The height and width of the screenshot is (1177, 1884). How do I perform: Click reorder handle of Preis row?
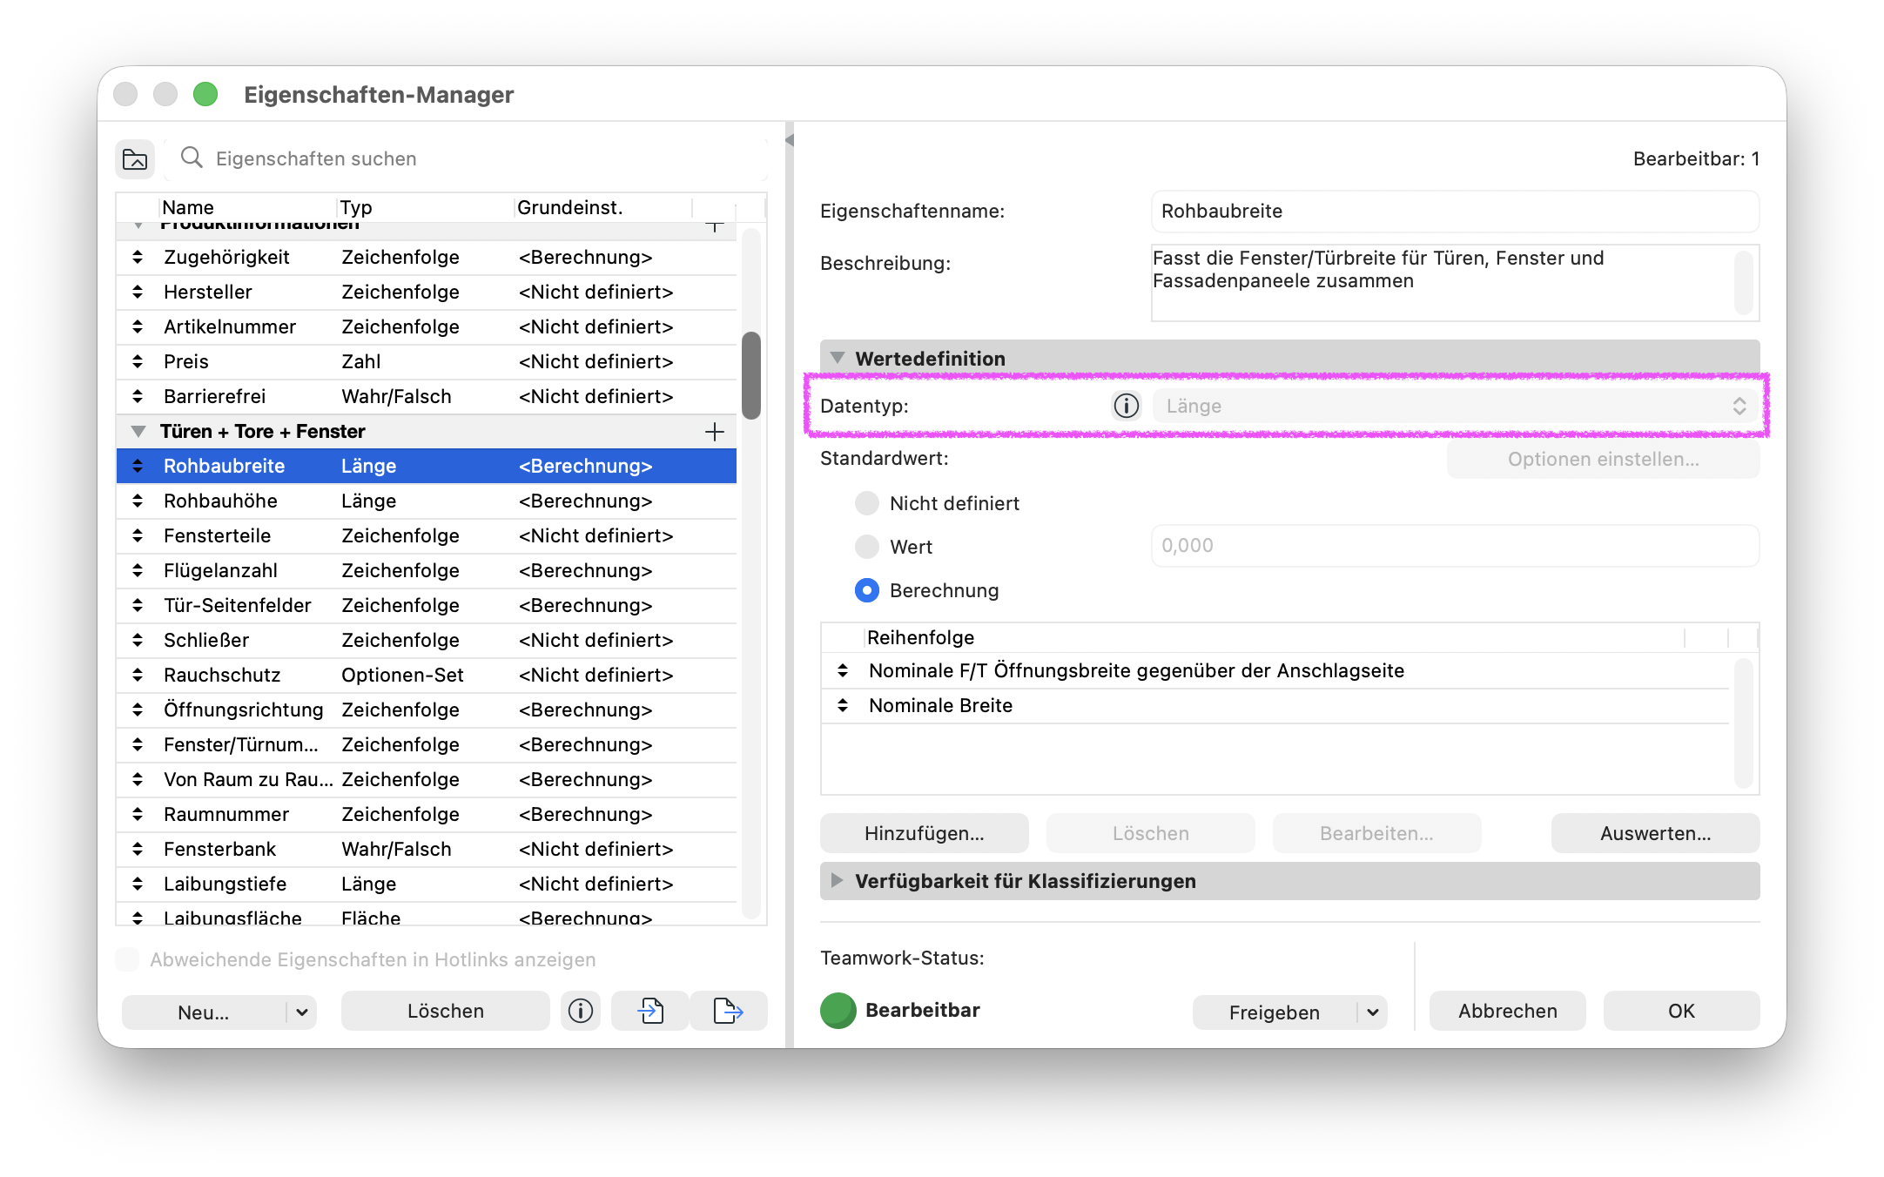[138, 361]
